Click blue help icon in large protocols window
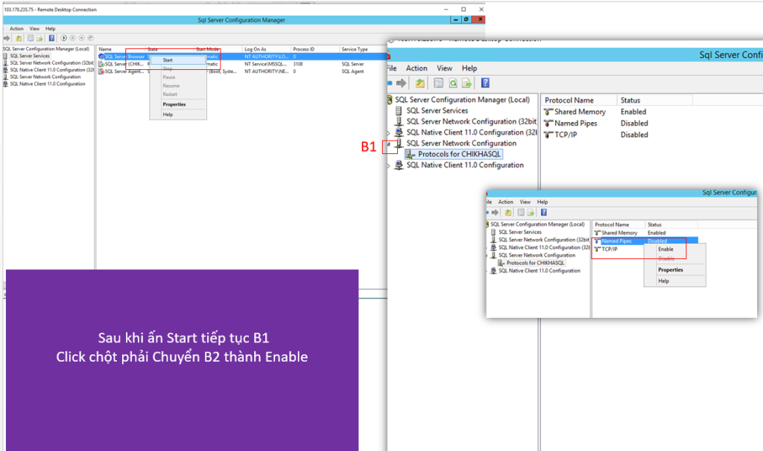 point(485,83)
